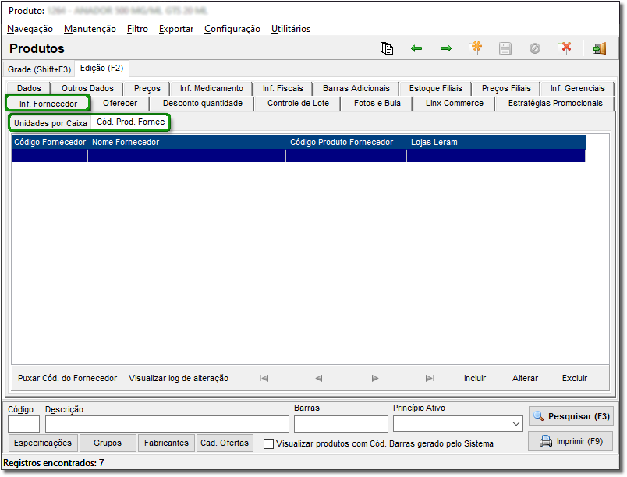Click Nome Fornecedor column header
The width and height of the screenshot is (627, 477).
[186, 142]
